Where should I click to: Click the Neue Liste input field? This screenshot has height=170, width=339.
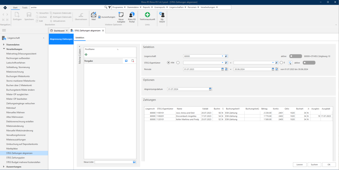coord(114,162)
